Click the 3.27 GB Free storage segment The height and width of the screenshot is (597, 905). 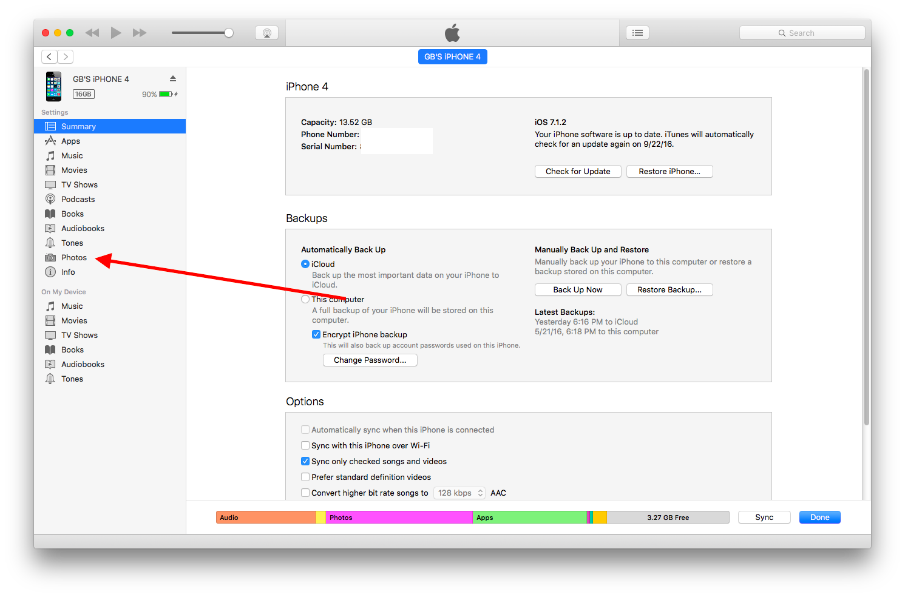(x=668, y=518)
